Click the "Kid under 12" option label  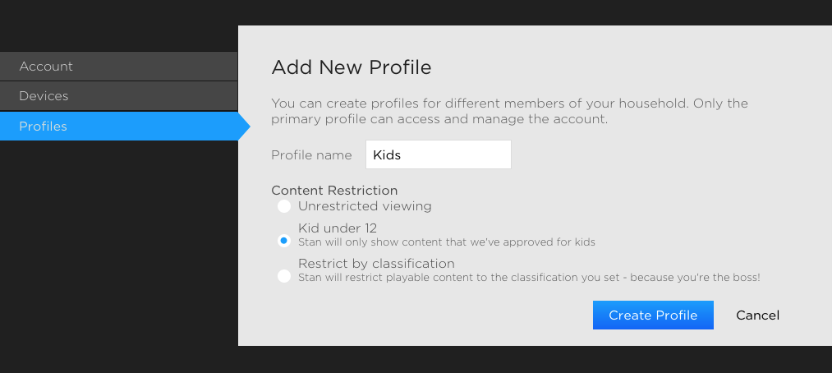(x=338, y=228)
